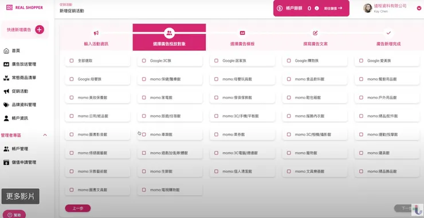The width and height of the screenshot is (424, 218).
Task: Open 廣告放送管理 in the sidebar
Action: click(x=24, y=64)
